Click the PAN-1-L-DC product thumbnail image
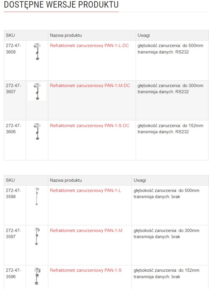Screen dimensions: 209x289 click(37, 51)
